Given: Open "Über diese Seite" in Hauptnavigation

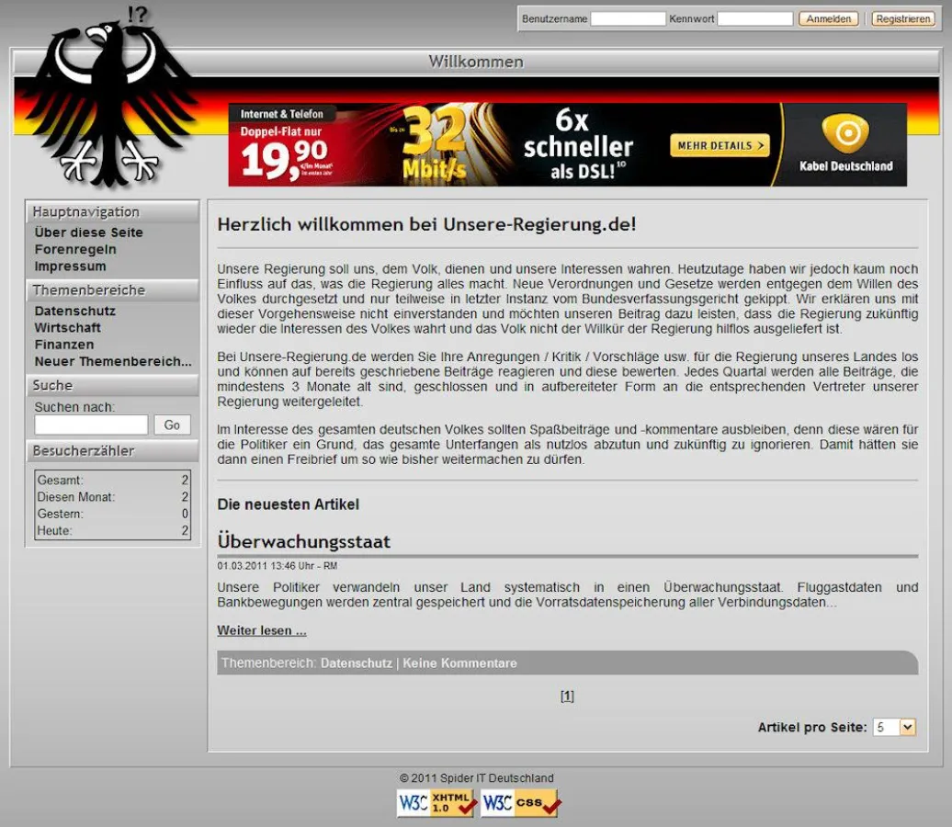Looking at the screenshot, I should pyautogui.click(x=87, y=232).
